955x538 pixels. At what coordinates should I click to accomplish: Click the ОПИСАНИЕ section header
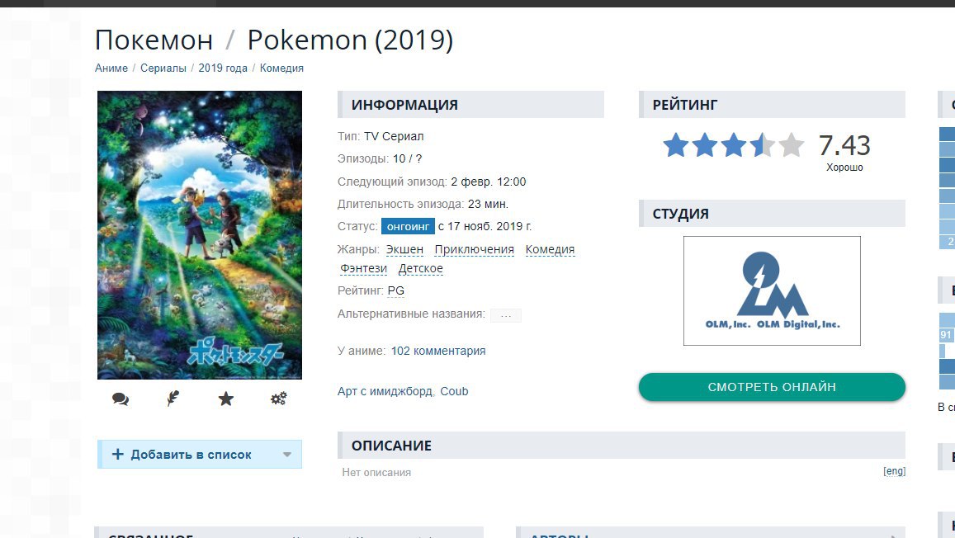point(622,446)
